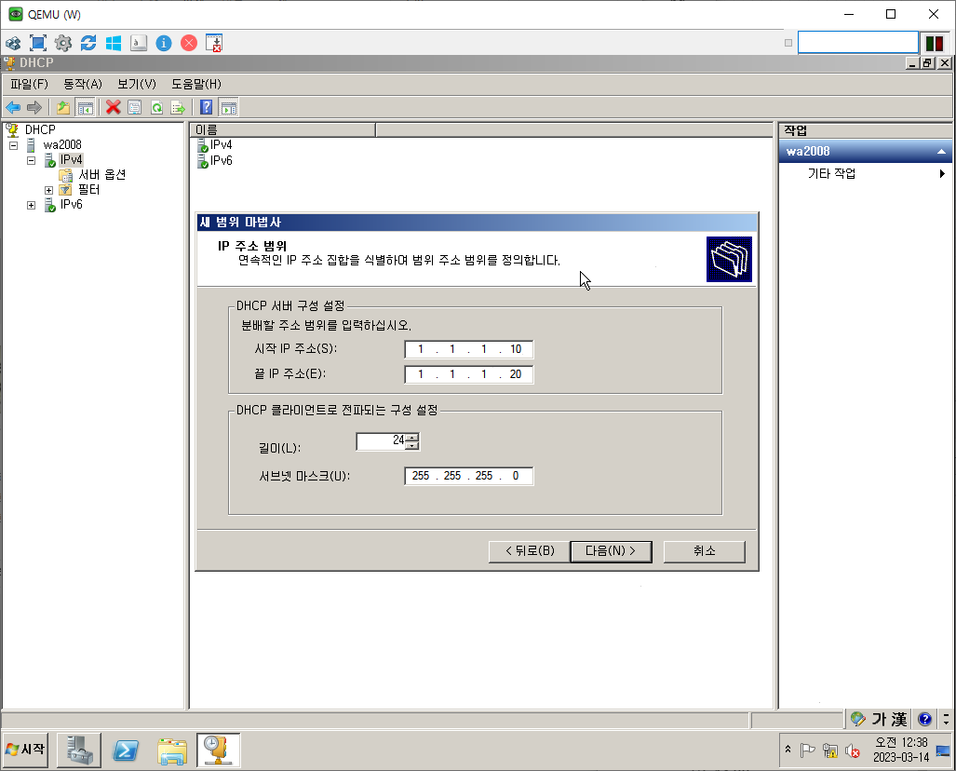Click QEMU window with red X icon
956x771 pixels.
point(214,44)
